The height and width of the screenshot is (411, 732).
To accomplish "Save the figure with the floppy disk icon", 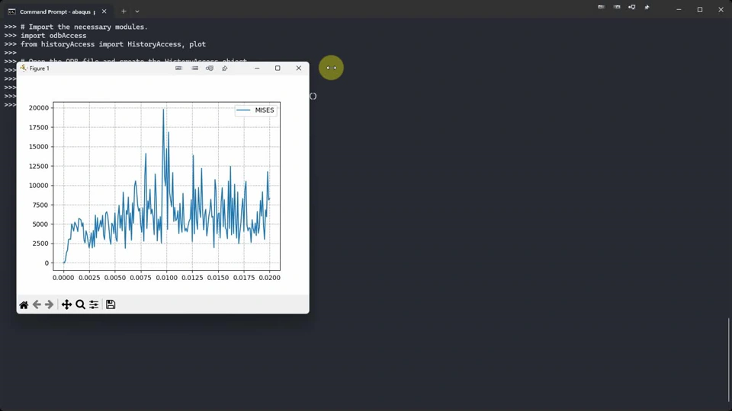I will pyautogui.click(x=111, y=304).
